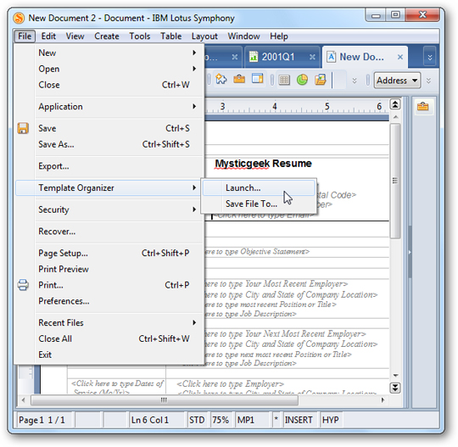Click the insert table toolbar icon
The height and width of the screenshot is (447, 458).
click(x=284, y=80)
